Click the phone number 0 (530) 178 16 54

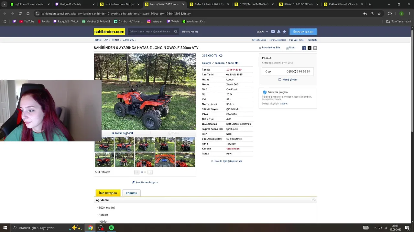298,72
